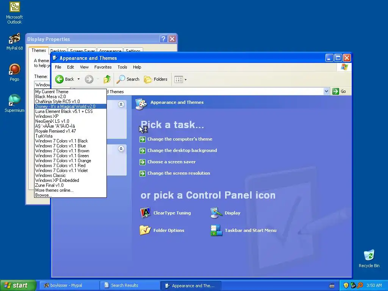Select Luna Element Black v5.1 theme

pos(70,111)
